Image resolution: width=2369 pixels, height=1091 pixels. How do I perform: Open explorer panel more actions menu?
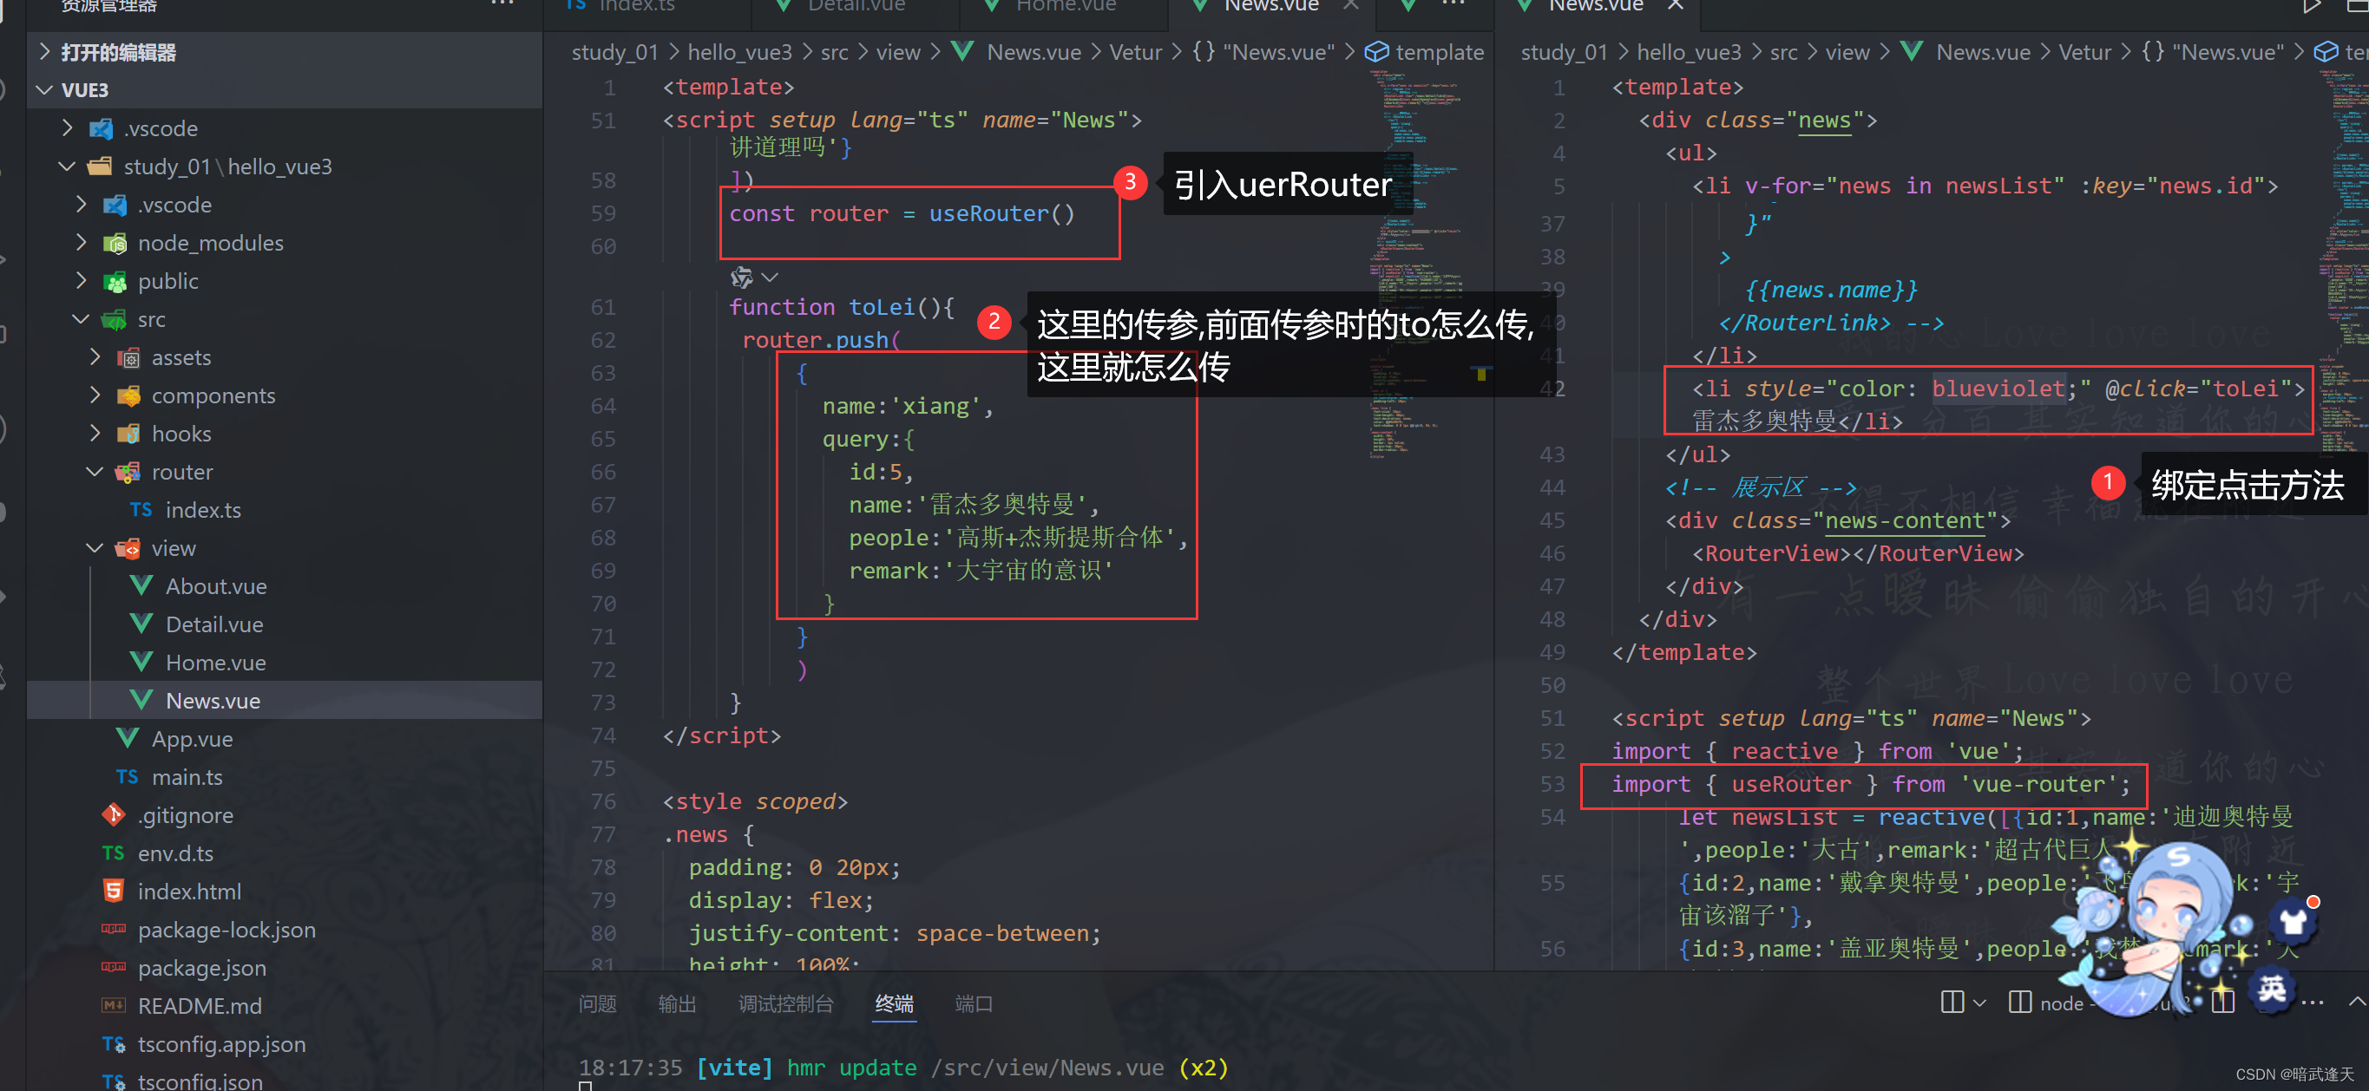(502, 4)
